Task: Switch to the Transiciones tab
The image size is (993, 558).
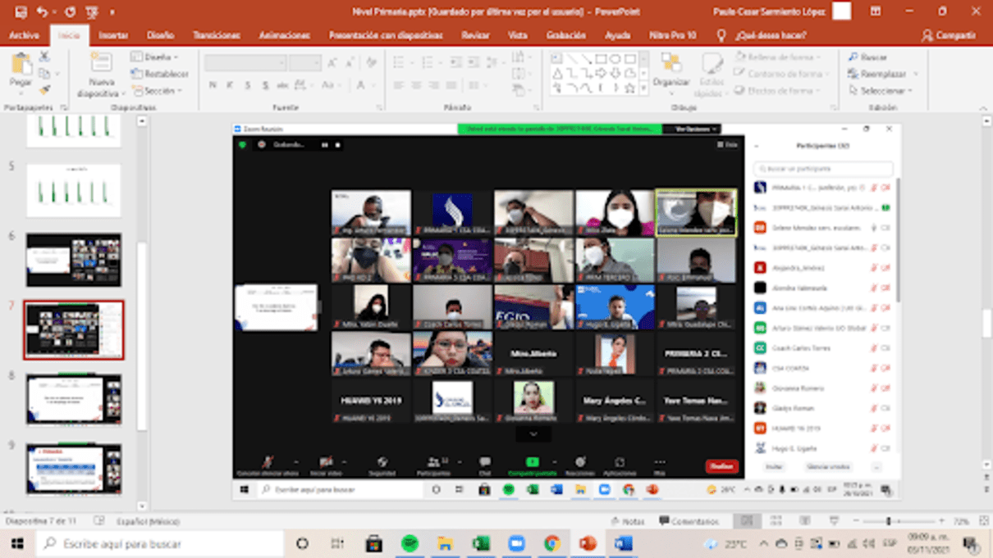Action: [217, 35]
